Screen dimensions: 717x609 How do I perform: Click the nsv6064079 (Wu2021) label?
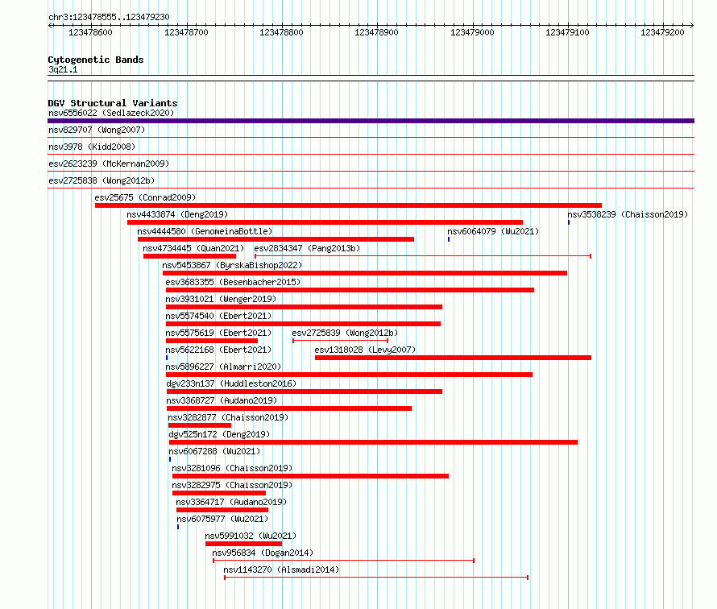(493, 231)
